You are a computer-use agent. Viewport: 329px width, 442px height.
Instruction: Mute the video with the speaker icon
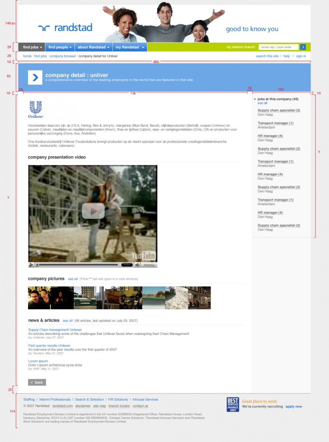tap(137, 265)
